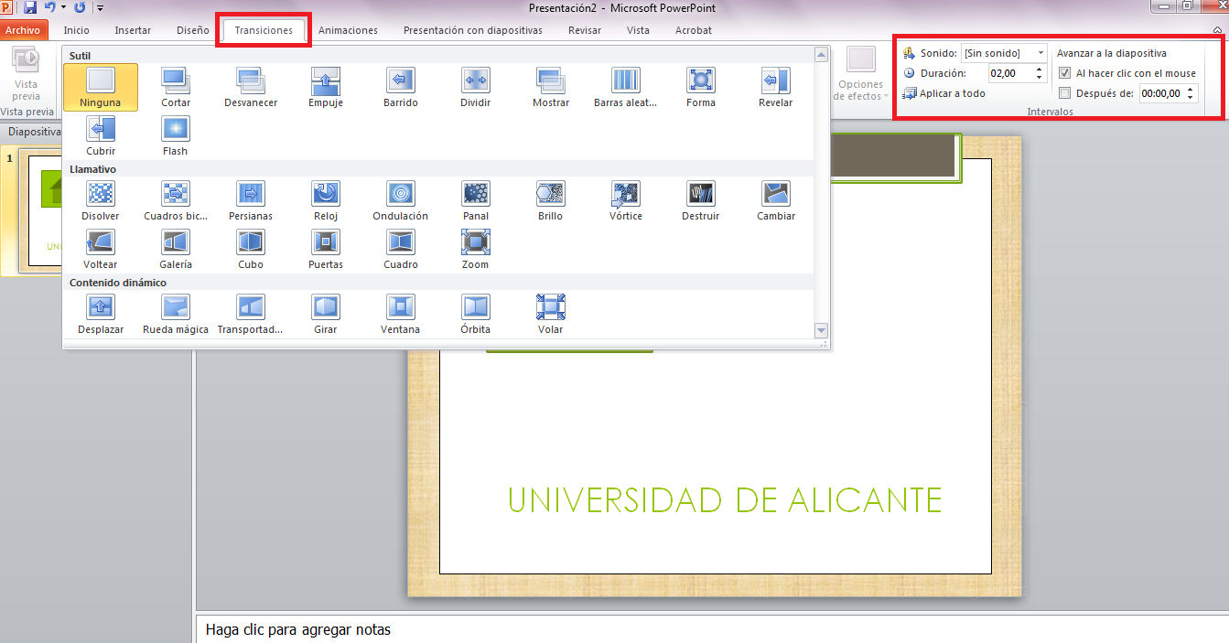The height and width of the screenshot is (643, 1229).
Task: Open the Diseño tab
Action: pyautogui.click(x=193, y=30)
